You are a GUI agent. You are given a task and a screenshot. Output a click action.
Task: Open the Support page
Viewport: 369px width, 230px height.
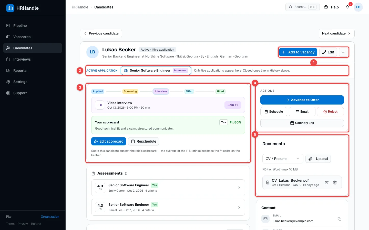[33, 93]
